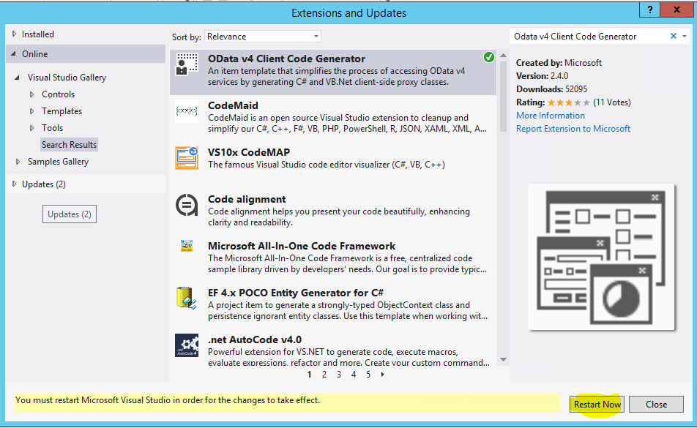
Task: Click the star rating for the extension
Action: point(569,102)
